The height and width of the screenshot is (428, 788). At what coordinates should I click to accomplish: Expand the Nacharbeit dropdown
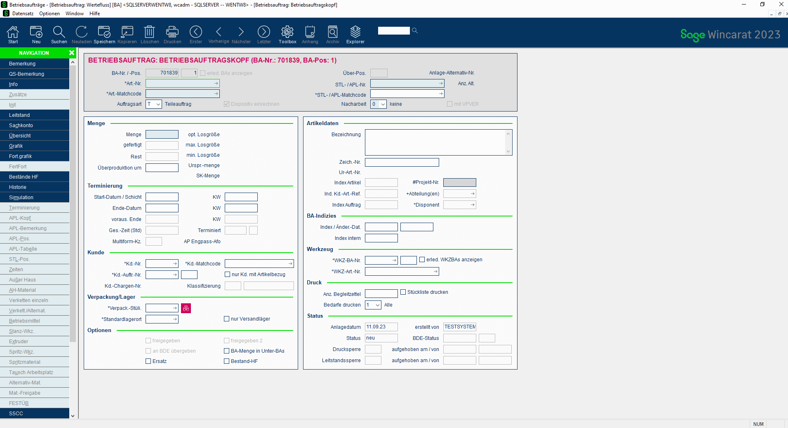pos(379,104)
